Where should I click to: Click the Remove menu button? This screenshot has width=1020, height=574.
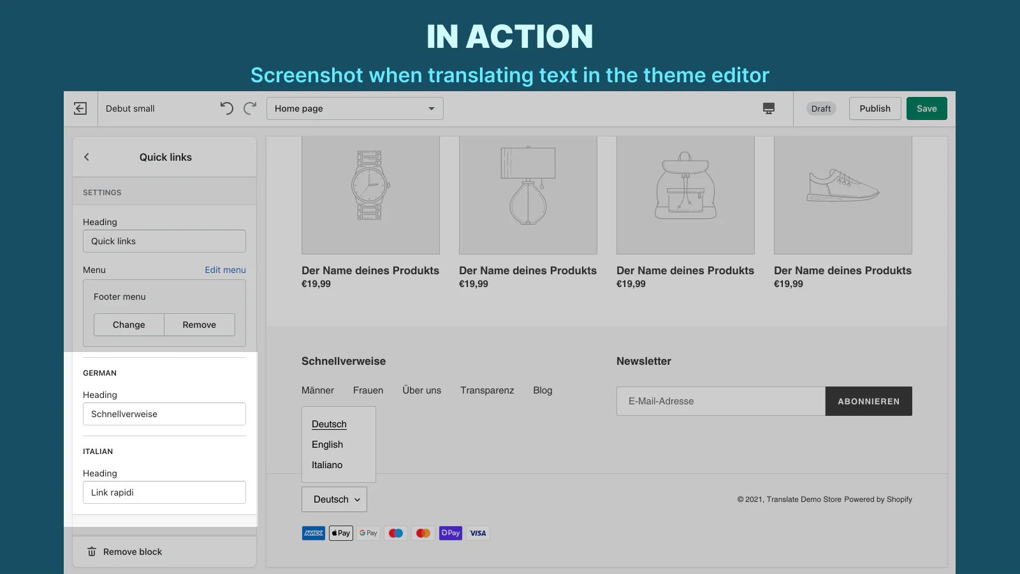[200, 325]
